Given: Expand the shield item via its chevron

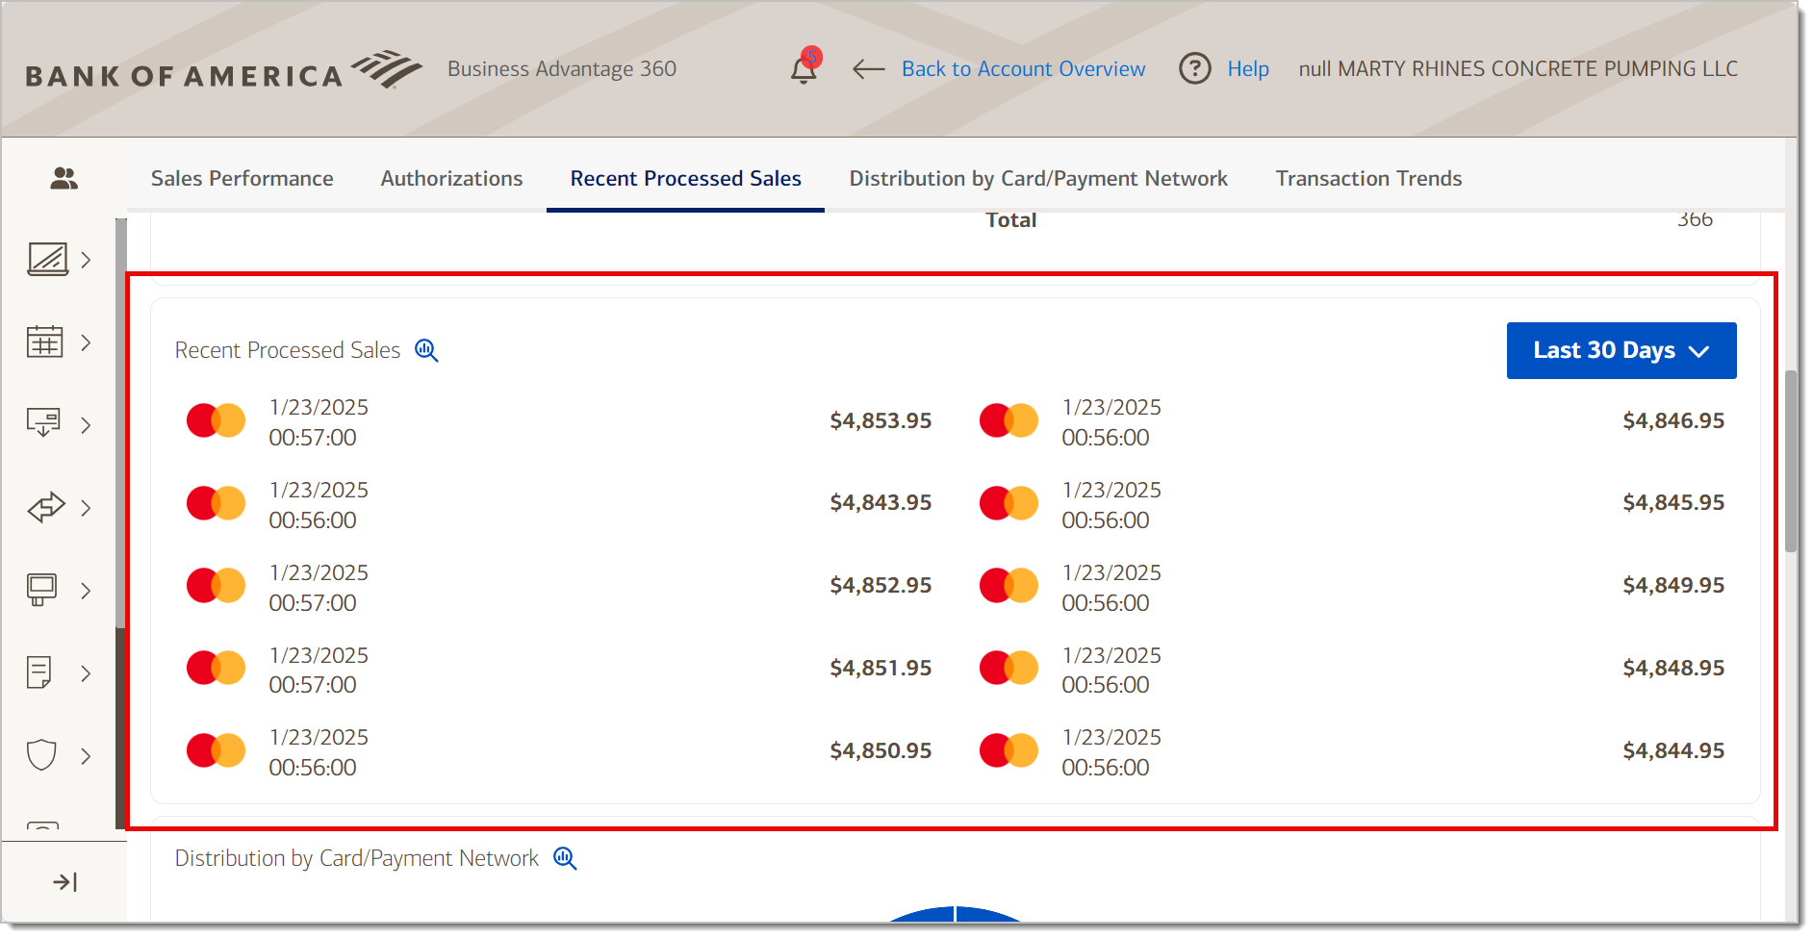Looking at the screenshot, I should [87, 755].
